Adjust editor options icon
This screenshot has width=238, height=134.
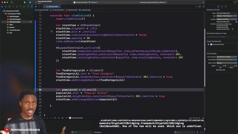click(x=200, y=7)
